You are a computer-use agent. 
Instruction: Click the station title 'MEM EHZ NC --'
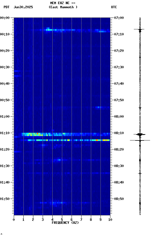pos(63,3)
